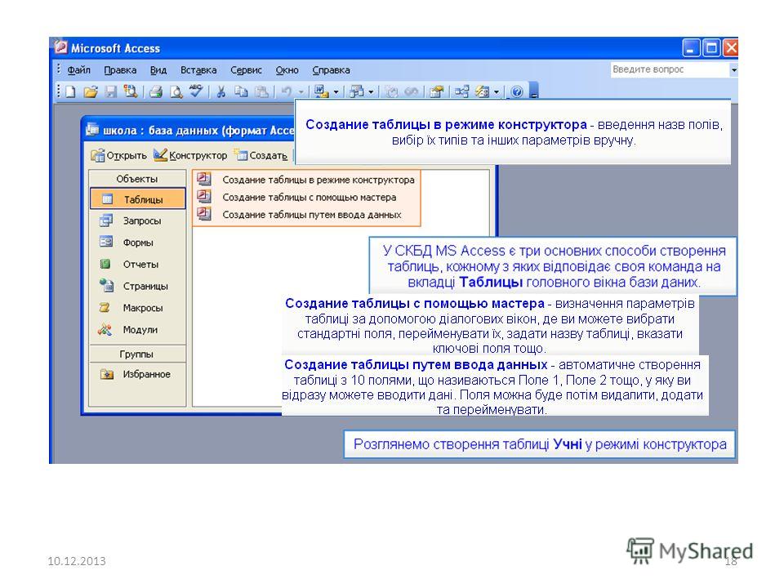Click the Открыть button in database window

(119, 155)
